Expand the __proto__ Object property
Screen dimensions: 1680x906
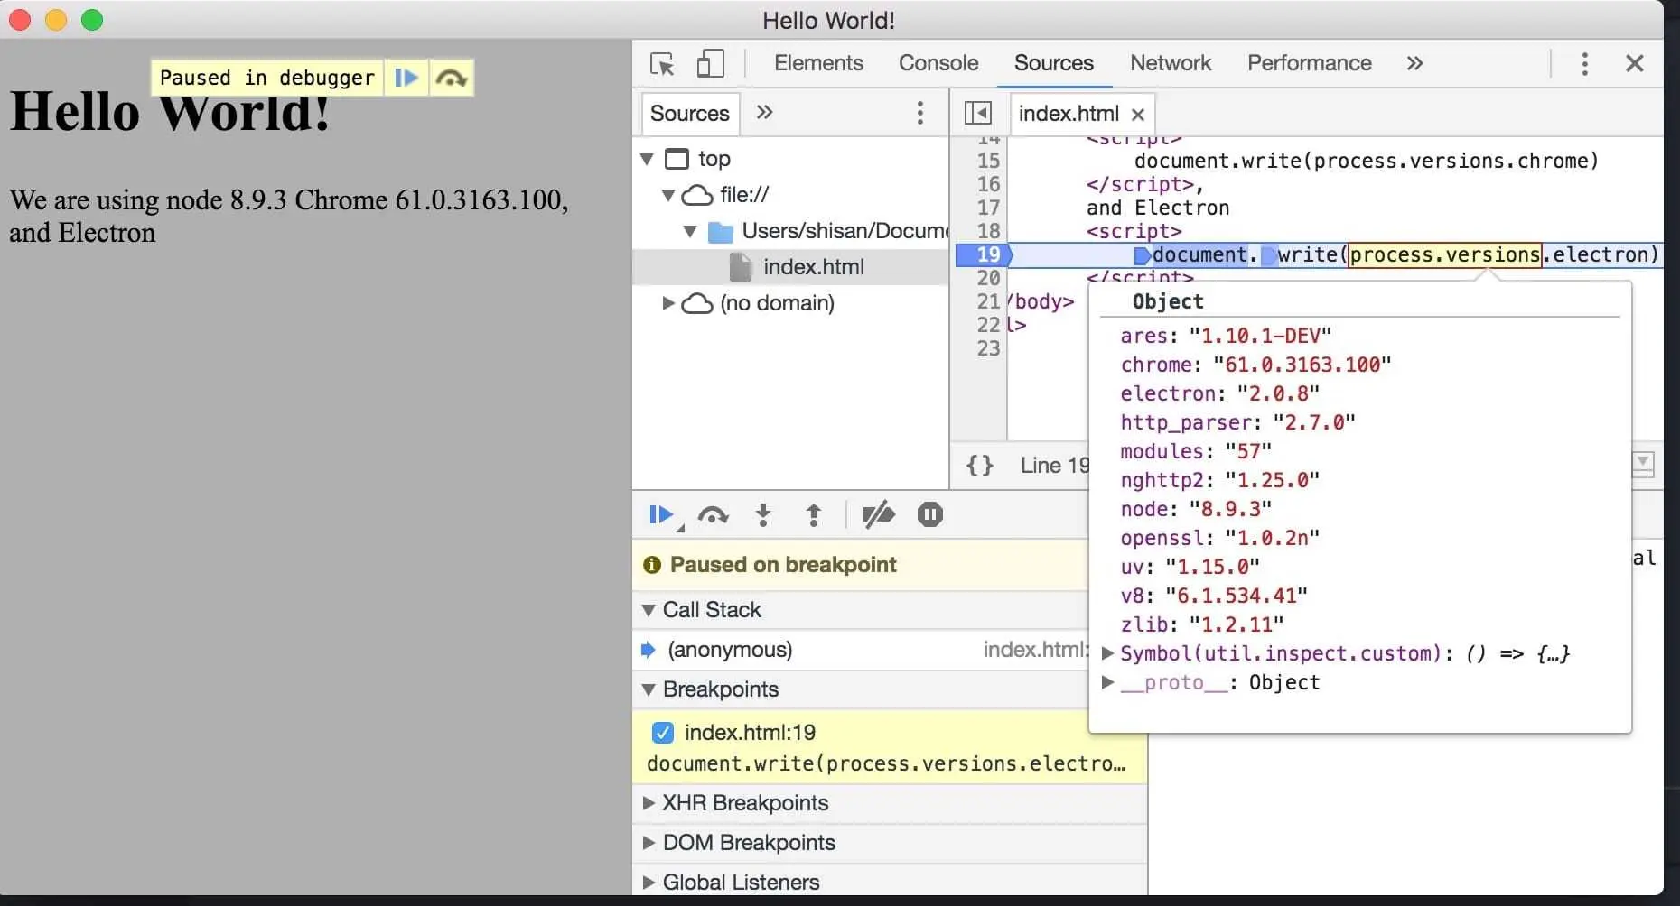[1107, 682]
